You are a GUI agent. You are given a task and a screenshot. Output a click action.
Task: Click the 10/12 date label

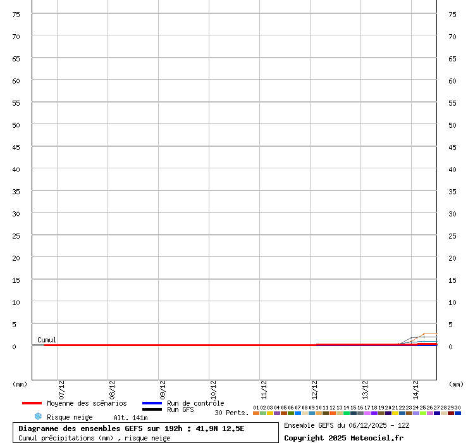[x=213, y=387]
